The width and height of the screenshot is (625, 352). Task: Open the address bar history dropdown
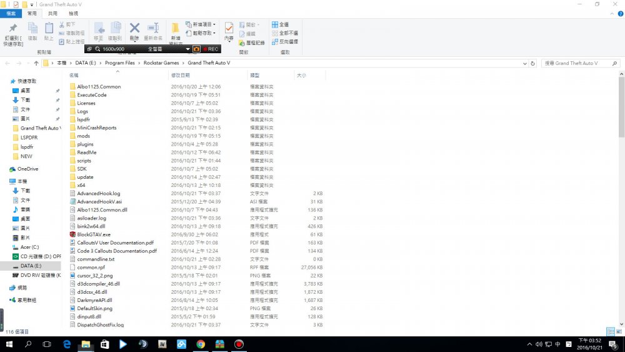(x=524, y=63)
